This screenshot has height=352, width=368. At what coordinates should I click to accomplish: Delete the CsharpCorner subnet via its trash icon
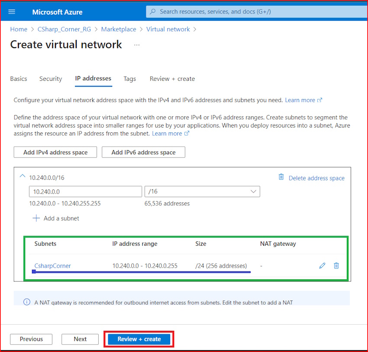tap(336, 266)
